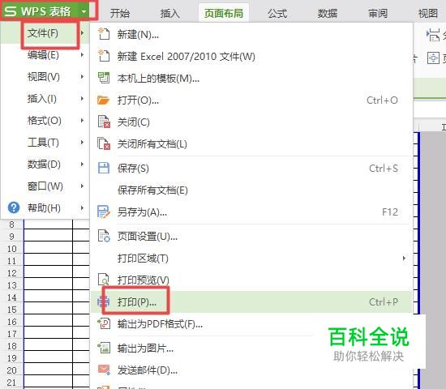
Task: Switch to the 插入 ribbon tab
Action: point(170,13)
